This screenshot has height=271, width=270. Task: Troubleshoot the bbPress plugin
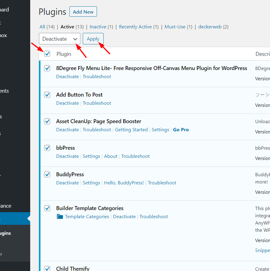(135, 156)
